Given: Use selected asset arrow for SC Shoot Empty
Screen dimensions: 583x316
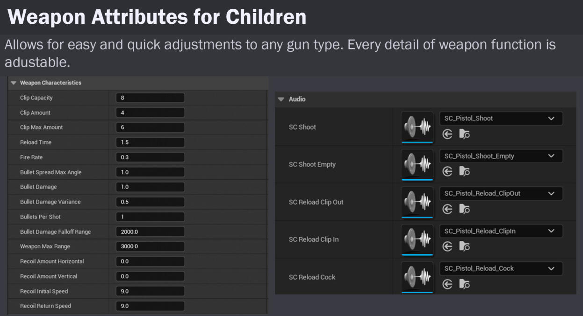Looking at the screenshot, I should pyautogui.click(x=447, y=172).
